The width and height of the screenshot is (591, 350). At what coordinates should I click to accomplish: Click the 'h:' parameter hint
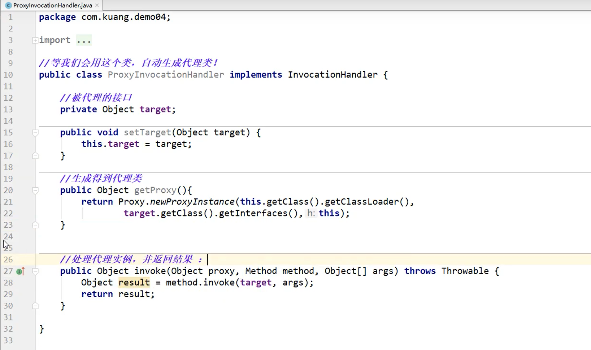click(x=311, y=213)
